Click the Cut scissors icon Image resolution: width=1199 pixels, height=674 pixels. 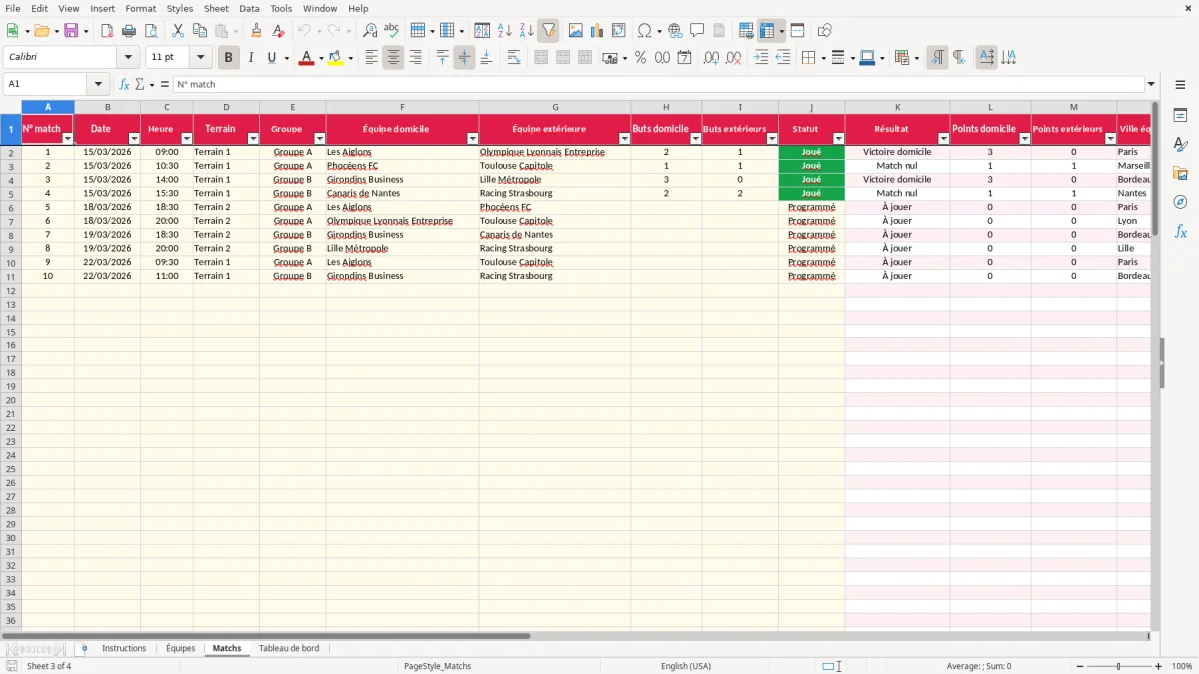(x=178, y=31)
